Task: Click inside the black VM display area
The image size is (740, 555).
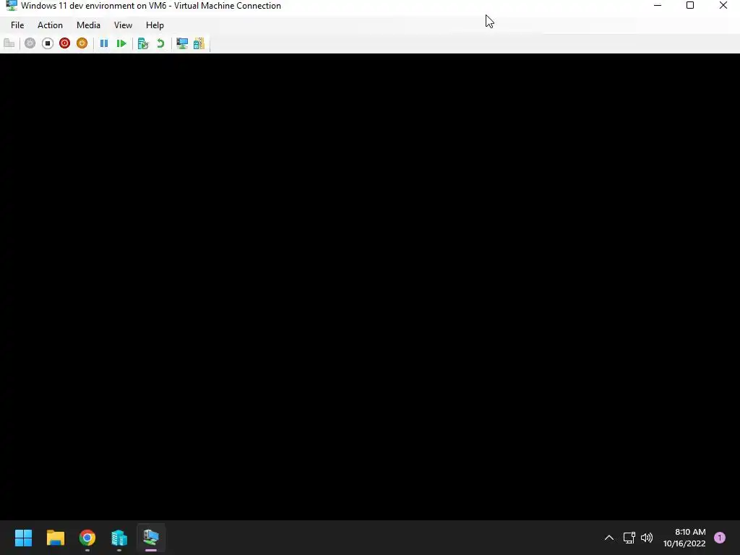Action: coord(370,286)
